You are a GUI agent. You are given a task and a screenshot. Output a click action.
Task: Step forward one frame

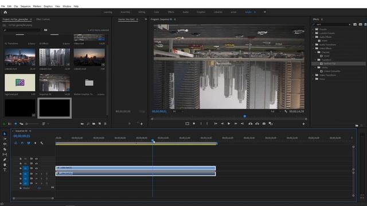(236, 124)
